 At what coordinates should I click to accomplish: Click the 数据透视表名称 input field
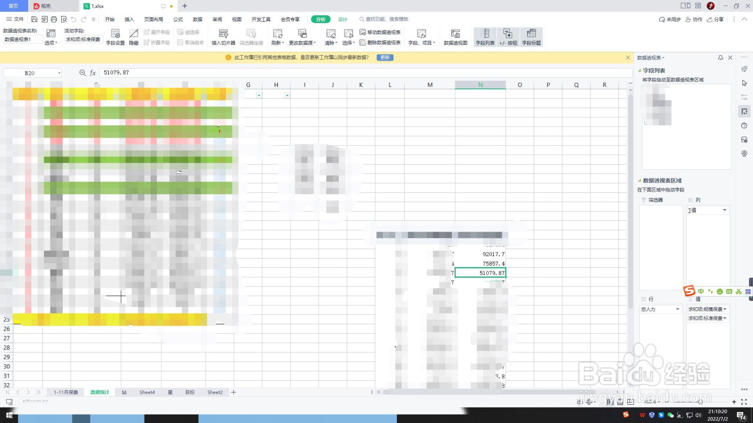point(22,39)
